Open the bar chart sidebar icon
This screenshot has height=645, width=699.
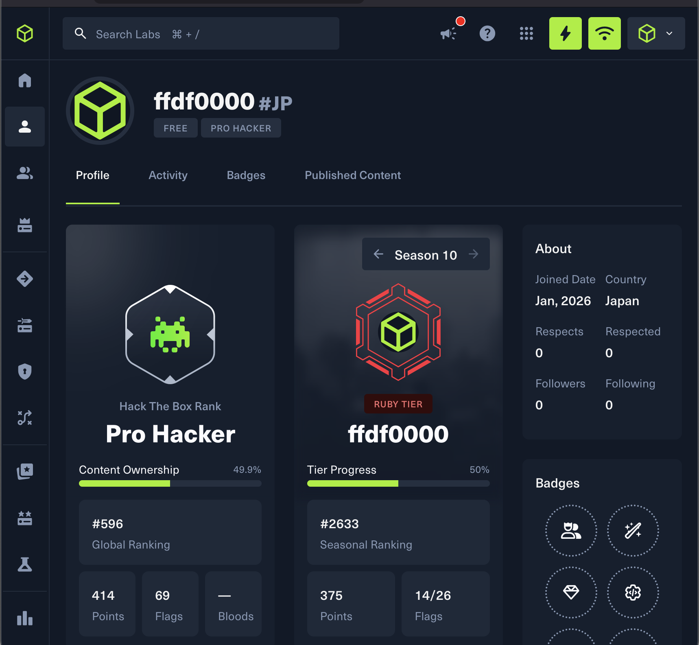25,618
